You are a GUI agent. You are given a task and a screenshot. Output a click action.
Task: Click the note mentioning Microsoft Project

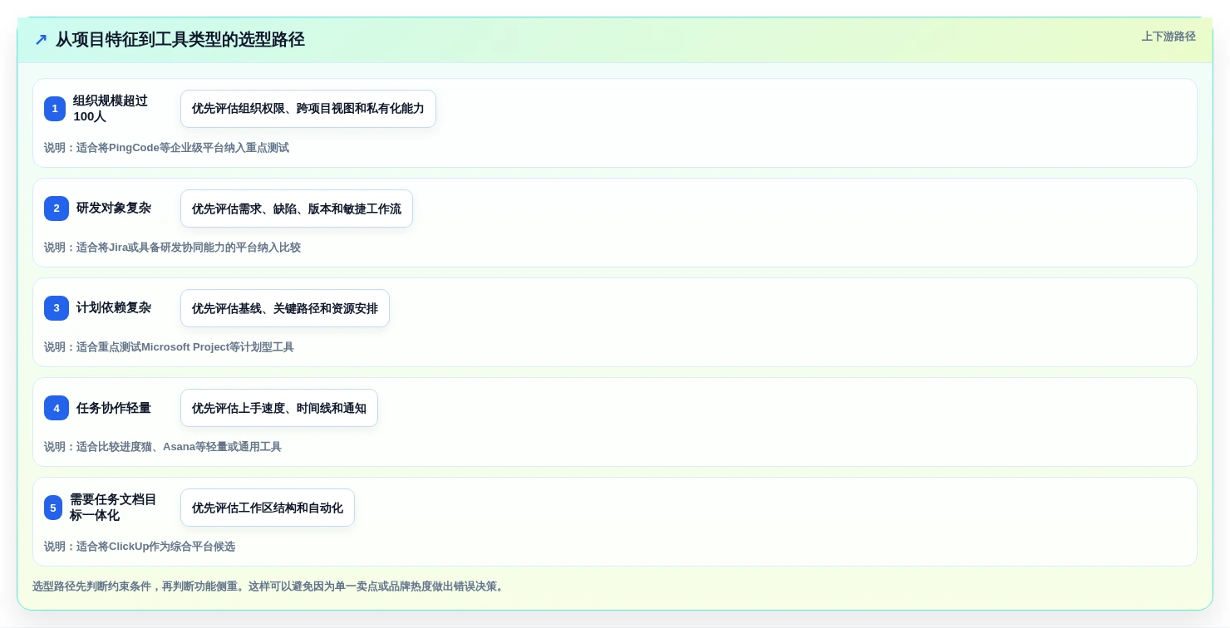click(x=169, y=347)
